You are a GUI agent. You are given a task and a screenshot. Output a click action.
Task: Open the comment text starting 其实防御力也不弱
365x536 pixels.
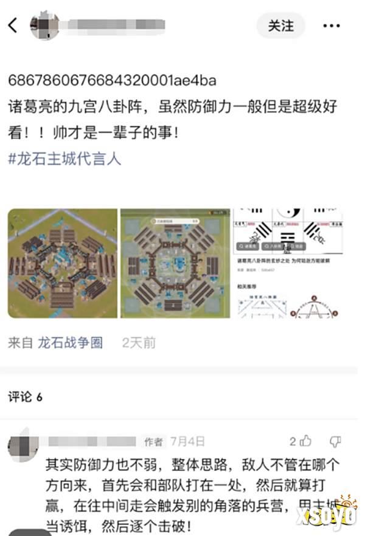pyautogui.click(x=193, y=496)
